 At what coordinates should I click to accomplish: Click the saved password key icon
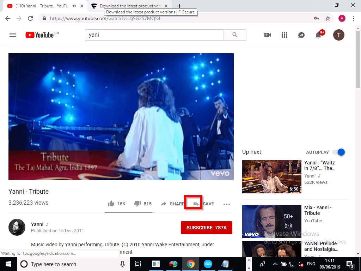coord(317,18)
